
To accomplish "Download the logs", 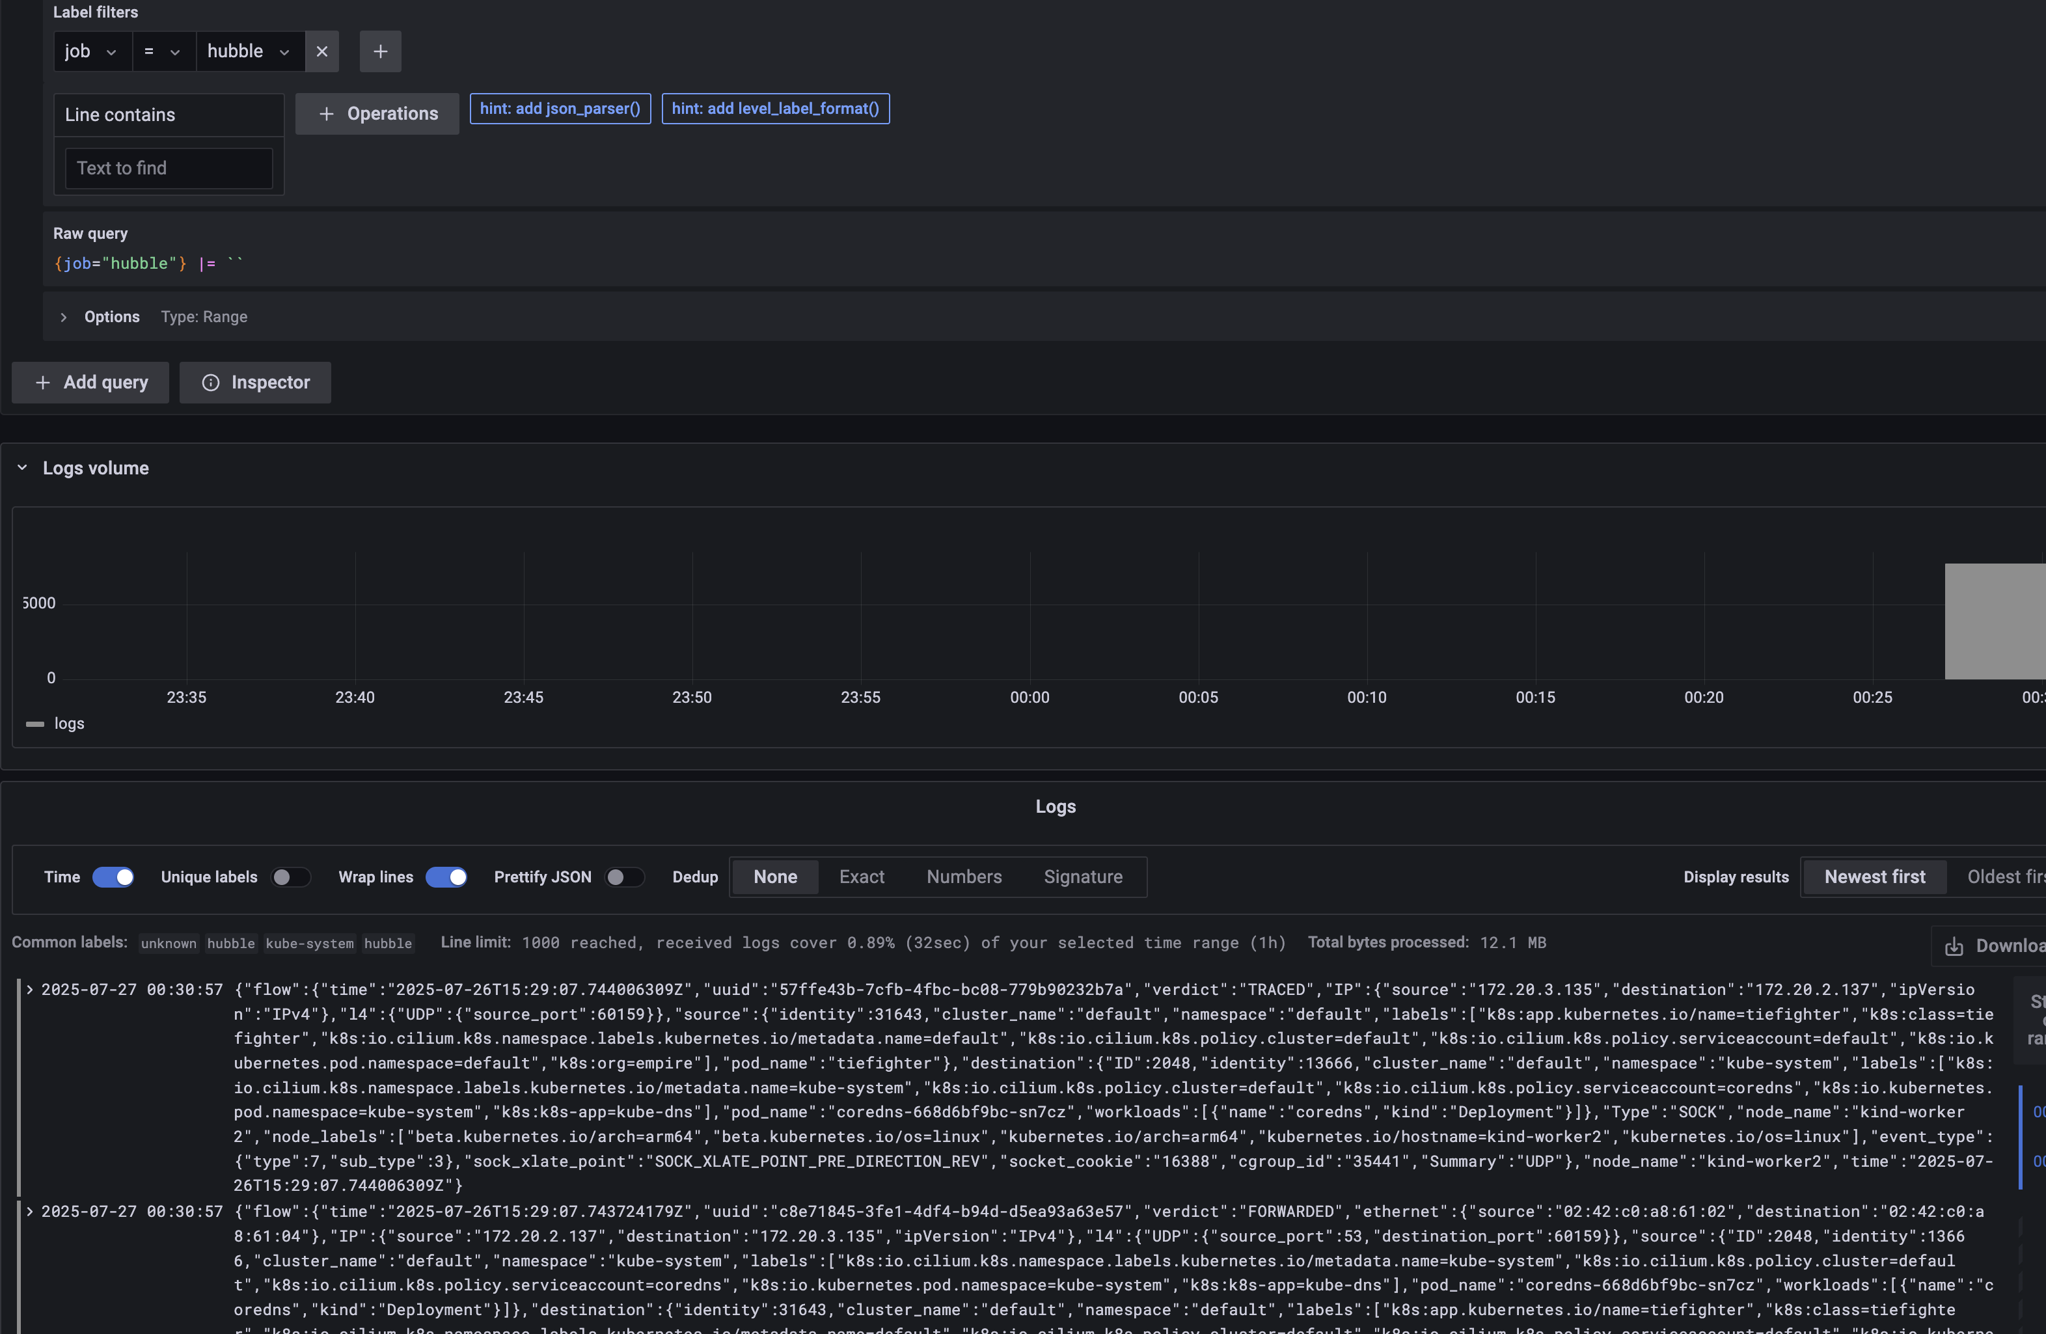I will tap(1993, 946).
